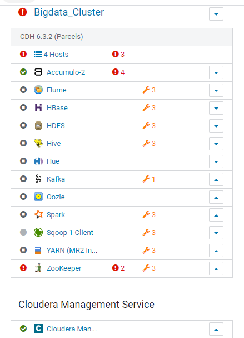Screen dimensions: 244x338
Task: View Accumulo-2's 4 health issues
Action: coord(118,72)
